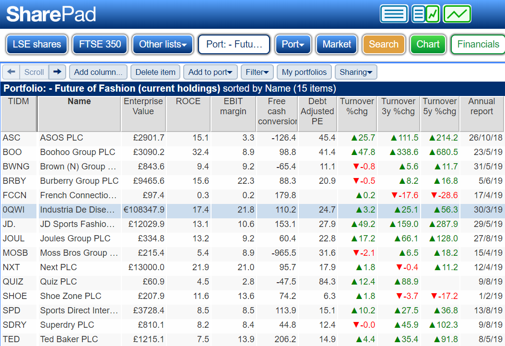Open My portfolios

[304, 72]
